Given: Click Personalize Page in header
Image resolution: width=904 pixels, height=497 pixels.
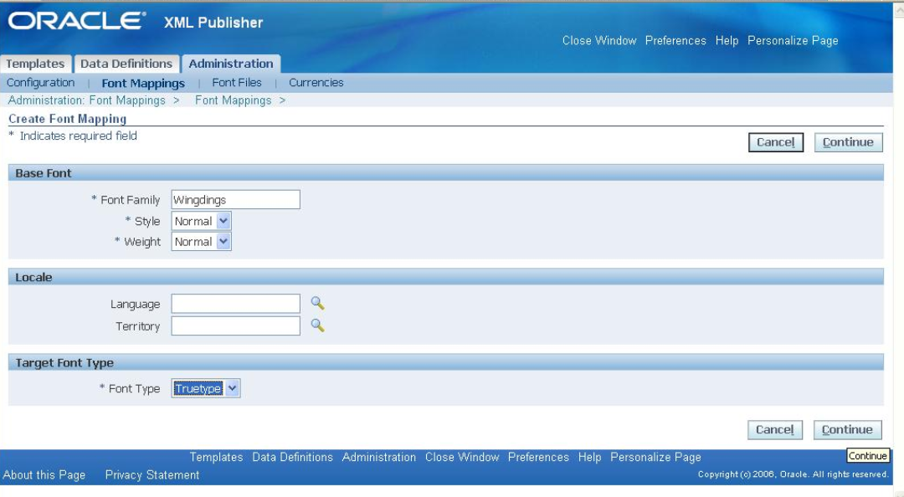Looking at the screenshot, I should [x=793, y=40].
